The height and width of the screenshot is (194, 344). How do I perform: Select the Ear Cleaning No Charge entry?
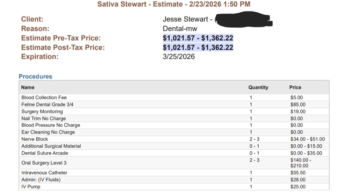click(x=48, y=132)
